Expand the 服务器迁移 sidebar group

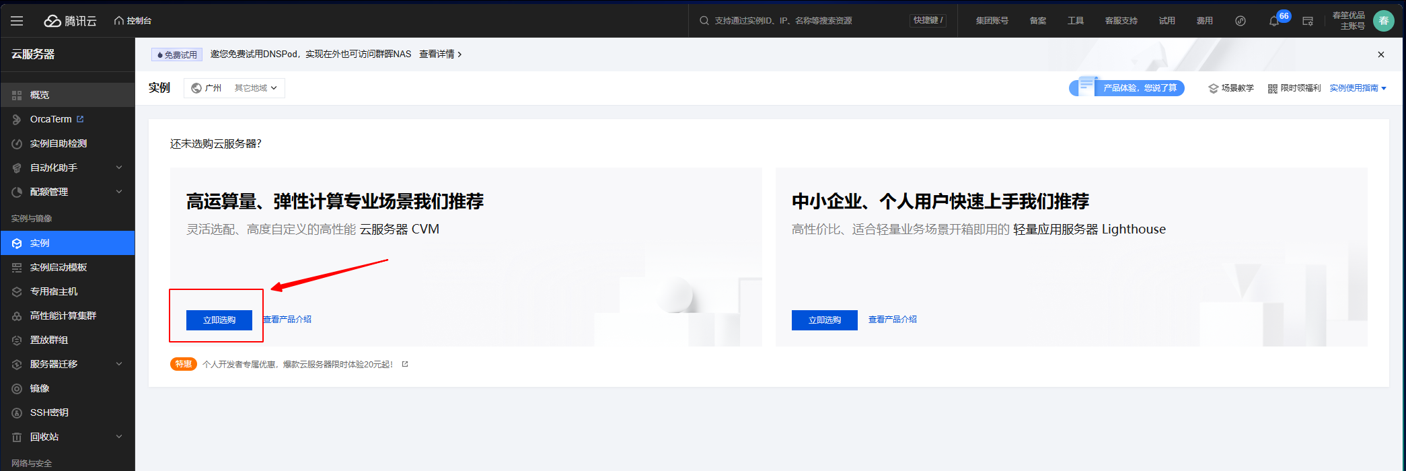67,364
